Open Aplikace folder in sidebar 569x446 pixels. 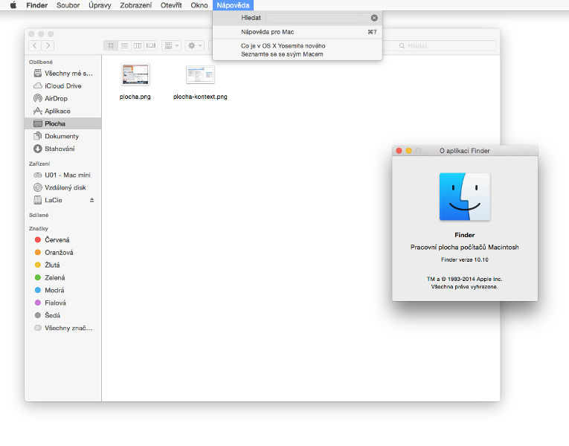(62, 111)
